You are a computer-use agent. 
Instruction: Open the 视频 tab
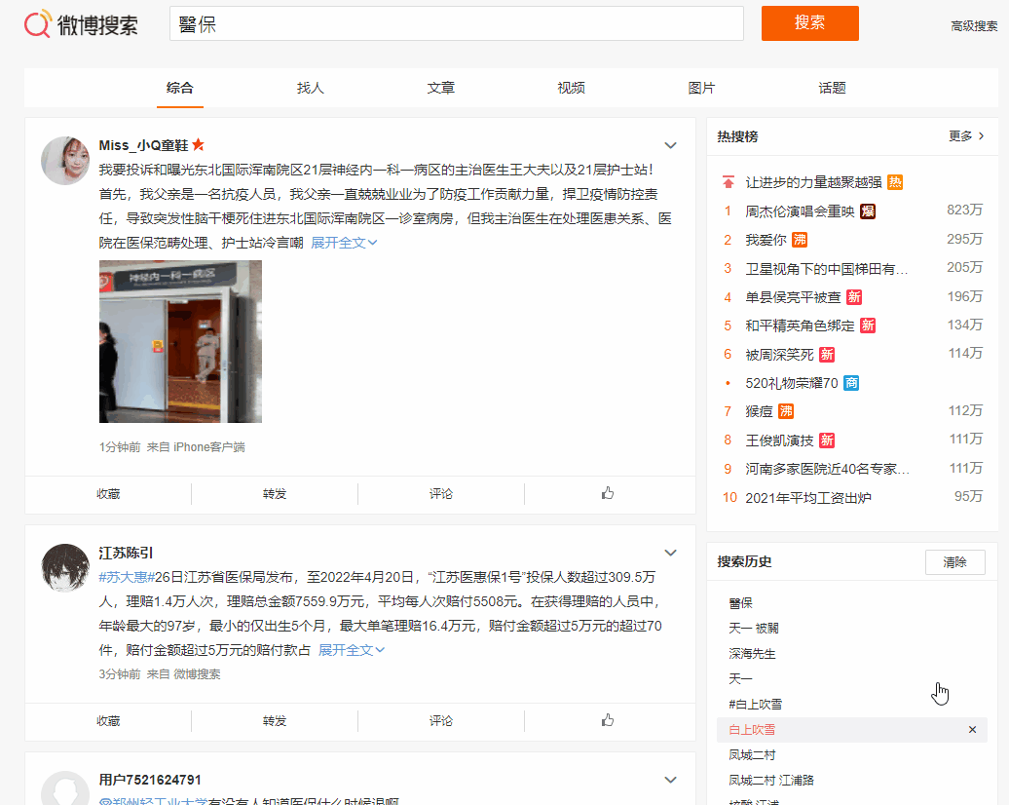pos(571,89)
